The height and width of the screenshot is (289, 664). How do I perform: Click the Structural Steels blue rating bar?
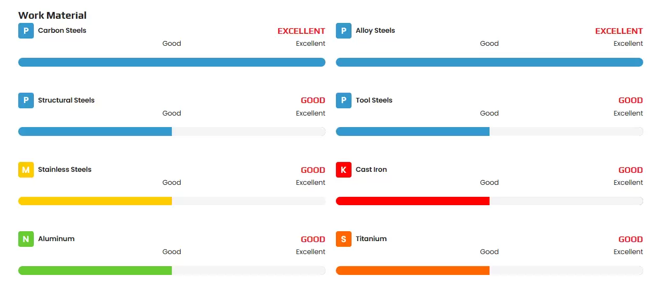pyautogui.click(x=95, y=132)
